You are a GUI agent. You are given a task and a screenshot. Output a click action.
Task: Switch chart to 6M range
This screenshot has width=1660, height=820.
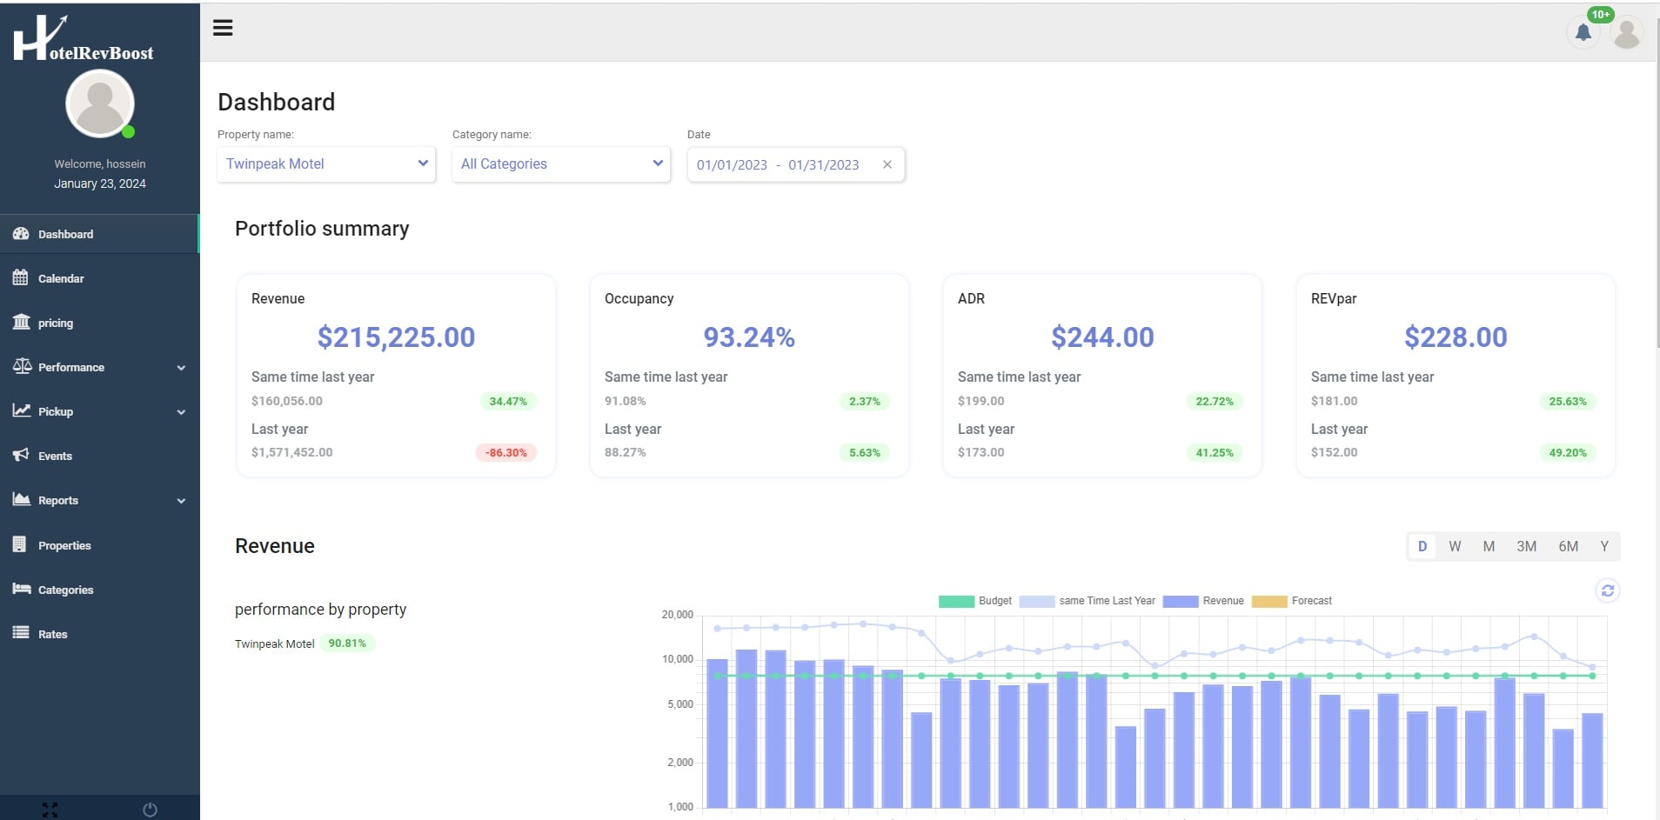pos(1568,546)
